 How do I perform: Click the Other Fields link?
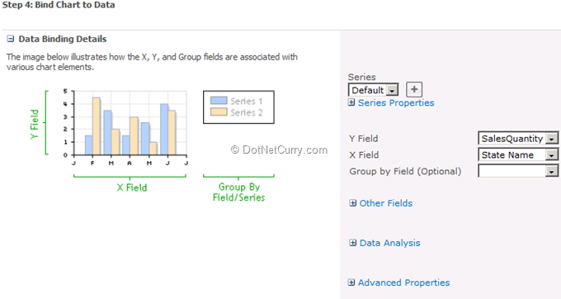click(x=386, y=203)
